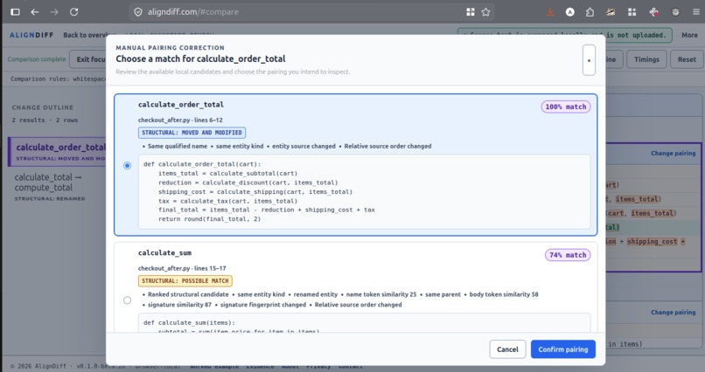
Task: Bookmark this page with the star icon
Action: (x=485, y=12)
